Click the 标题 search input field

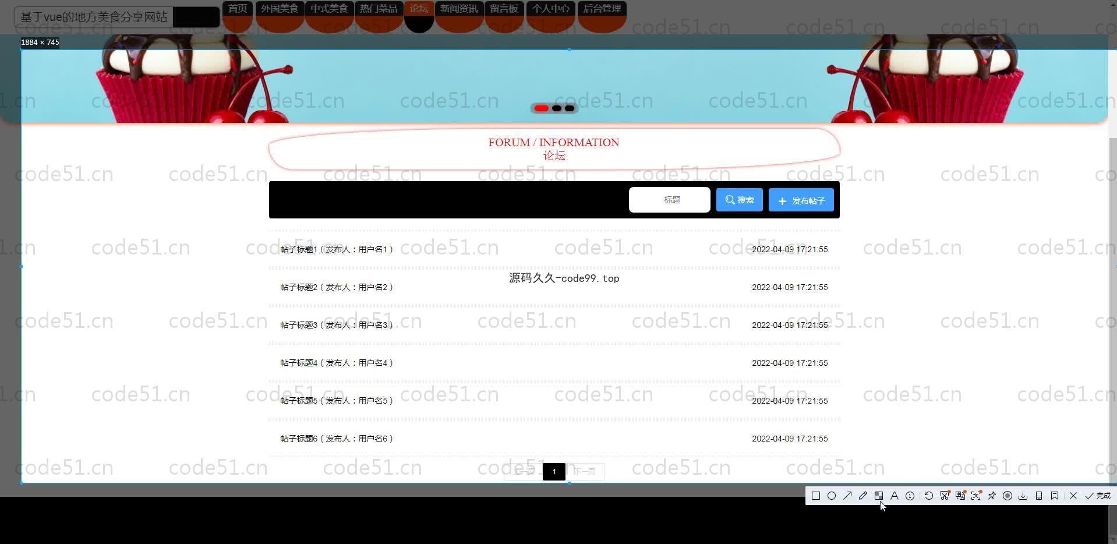click(670, 200)
